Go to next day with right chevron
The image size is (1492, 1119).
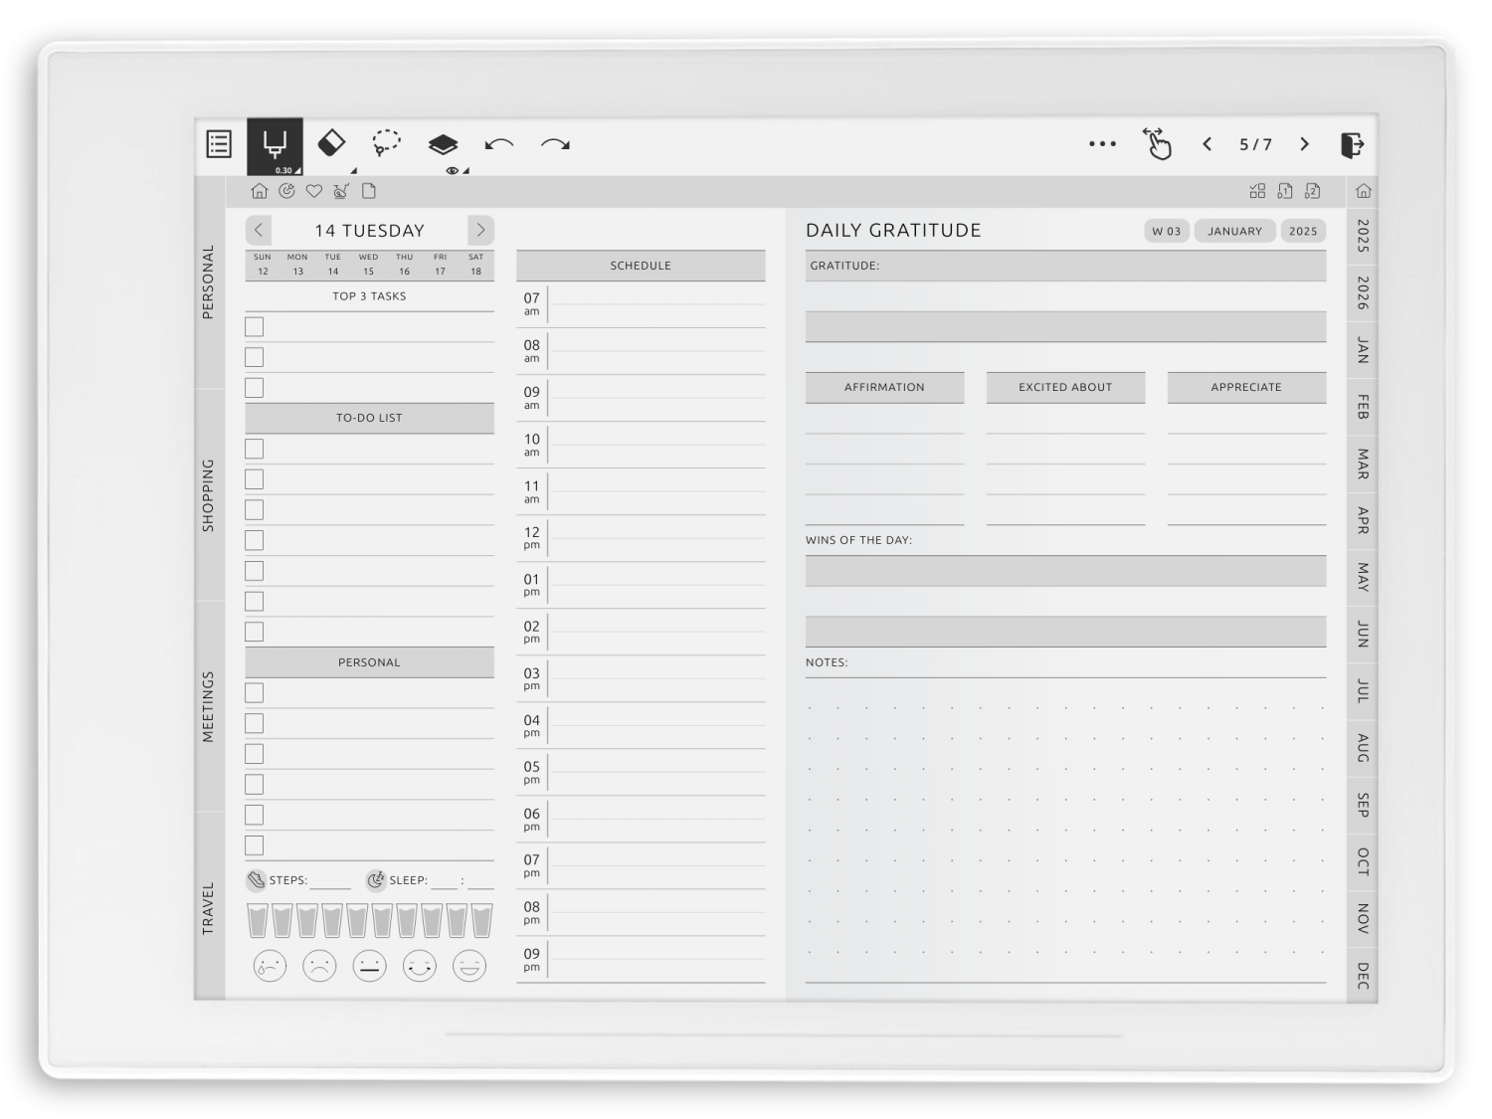480,231
